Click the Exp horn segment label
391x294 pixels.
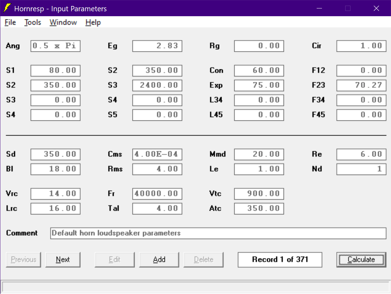pos(216,86)
